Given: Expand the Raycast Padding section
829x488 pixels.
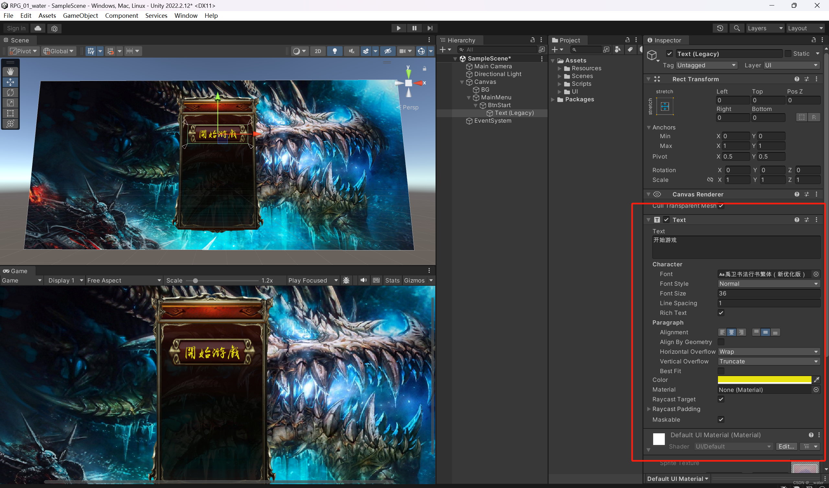Looking at the screenshot, I should (x=649, y=409).
